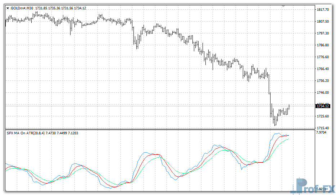This screenshot has width=336, height=195.
Task: Click the last candlestick bar on the chart
Action: coord(289,107)
